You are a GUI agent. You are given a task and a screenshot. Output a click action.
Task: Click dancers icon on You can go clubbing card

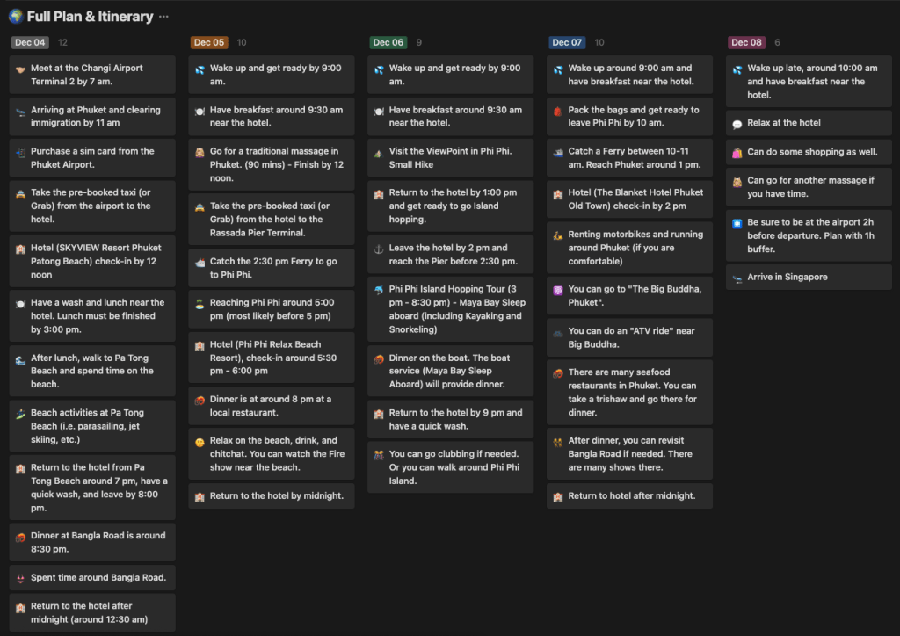379,455
